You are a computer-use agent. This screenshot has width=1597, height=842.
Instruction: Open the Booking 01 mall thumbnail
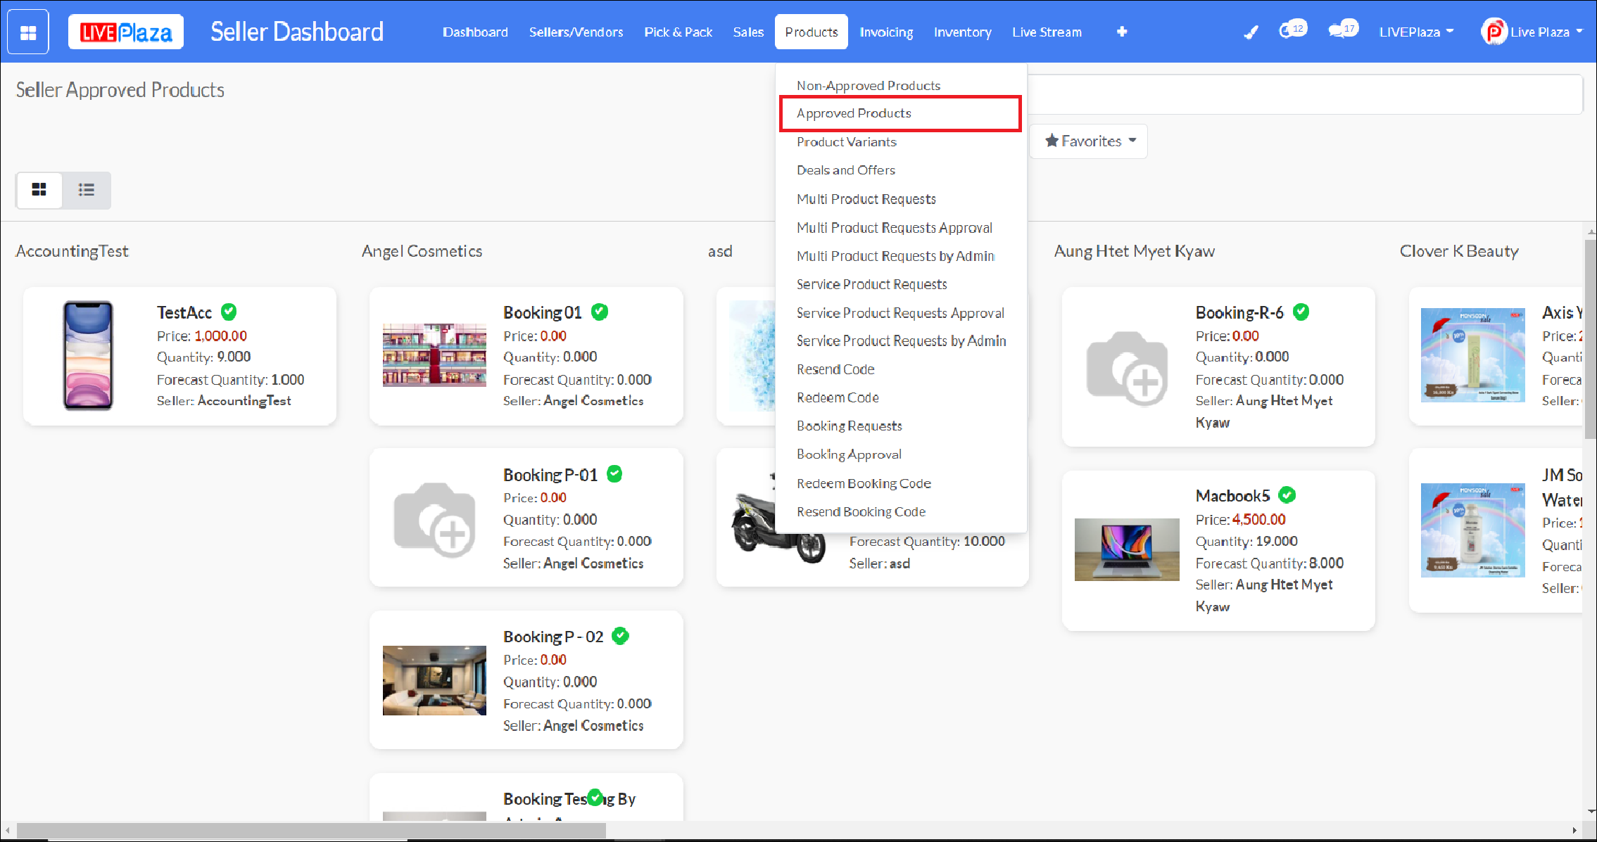(x=434, y=355)
